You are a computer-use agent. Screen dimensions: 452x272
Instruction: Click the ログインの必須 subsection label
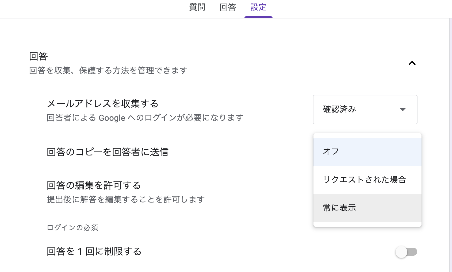(x=72, y=228)
